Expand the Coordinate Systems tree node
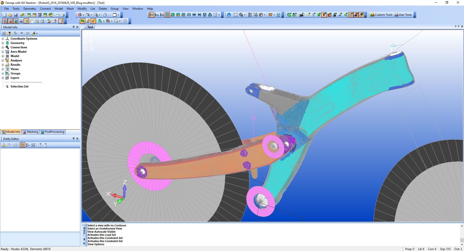464x251 pixels. click(x=3, y=39)
